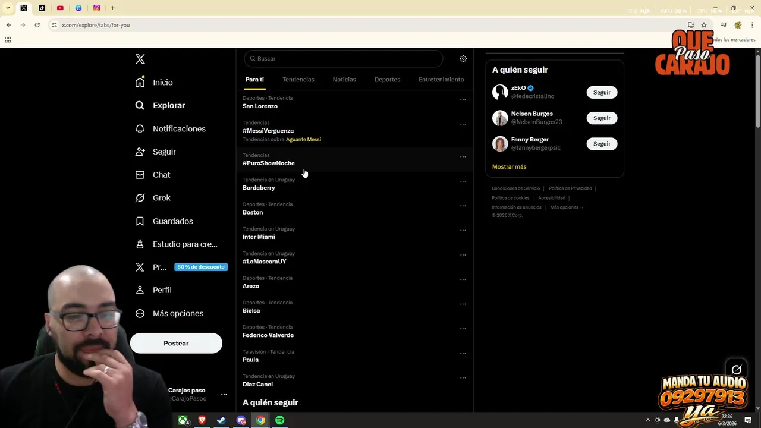This screenshot has height=428, width=761.
Task: Open more options for #PuroShowNoche trend
Action: (463, 157)
